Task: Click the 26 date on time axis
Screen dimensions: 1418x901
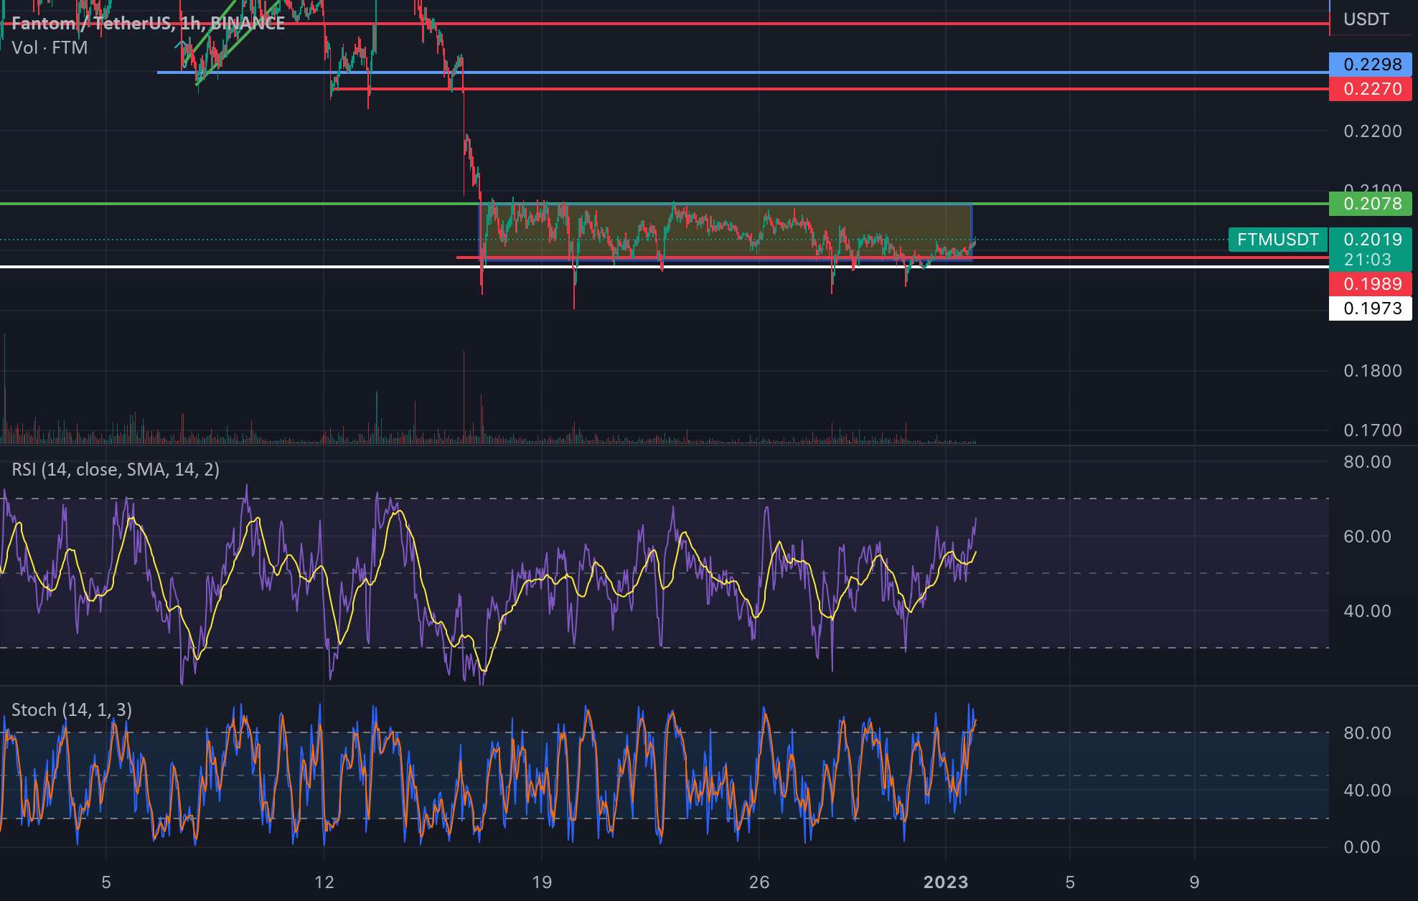Action: tap(759, 882)
